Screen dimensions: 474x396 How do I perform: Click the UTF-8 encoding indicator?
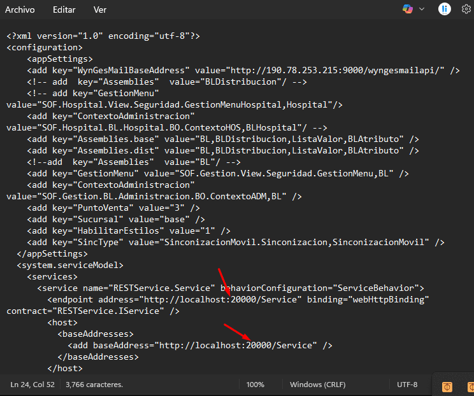pos(406,385)
